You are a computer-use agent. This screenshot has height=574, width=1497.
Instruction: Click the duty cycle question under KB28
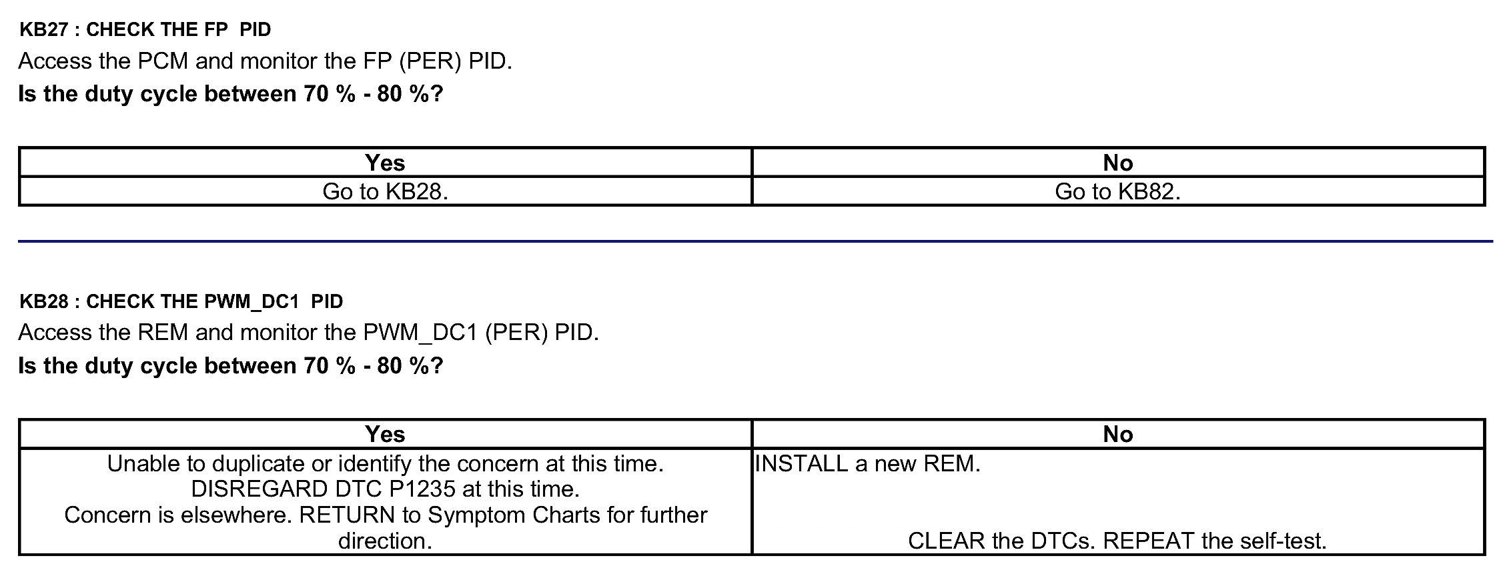pyautogui.click(x=230, y=366)
